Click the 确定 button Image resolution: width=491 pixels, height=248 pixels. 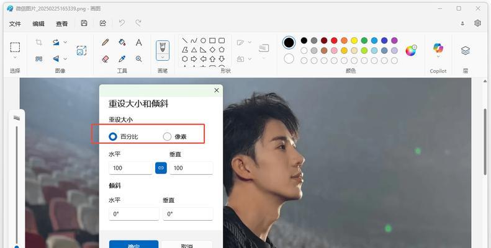click(x=133, y=244)
